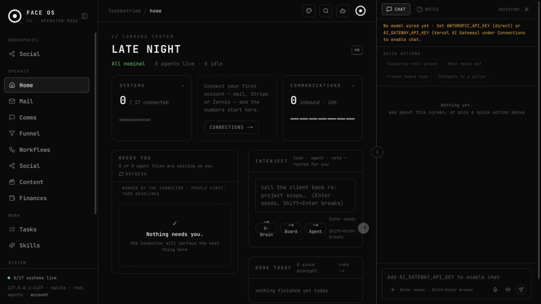Click the account link in sidebar footer
The height and width of the screenshot is (304, 541).
39,295
